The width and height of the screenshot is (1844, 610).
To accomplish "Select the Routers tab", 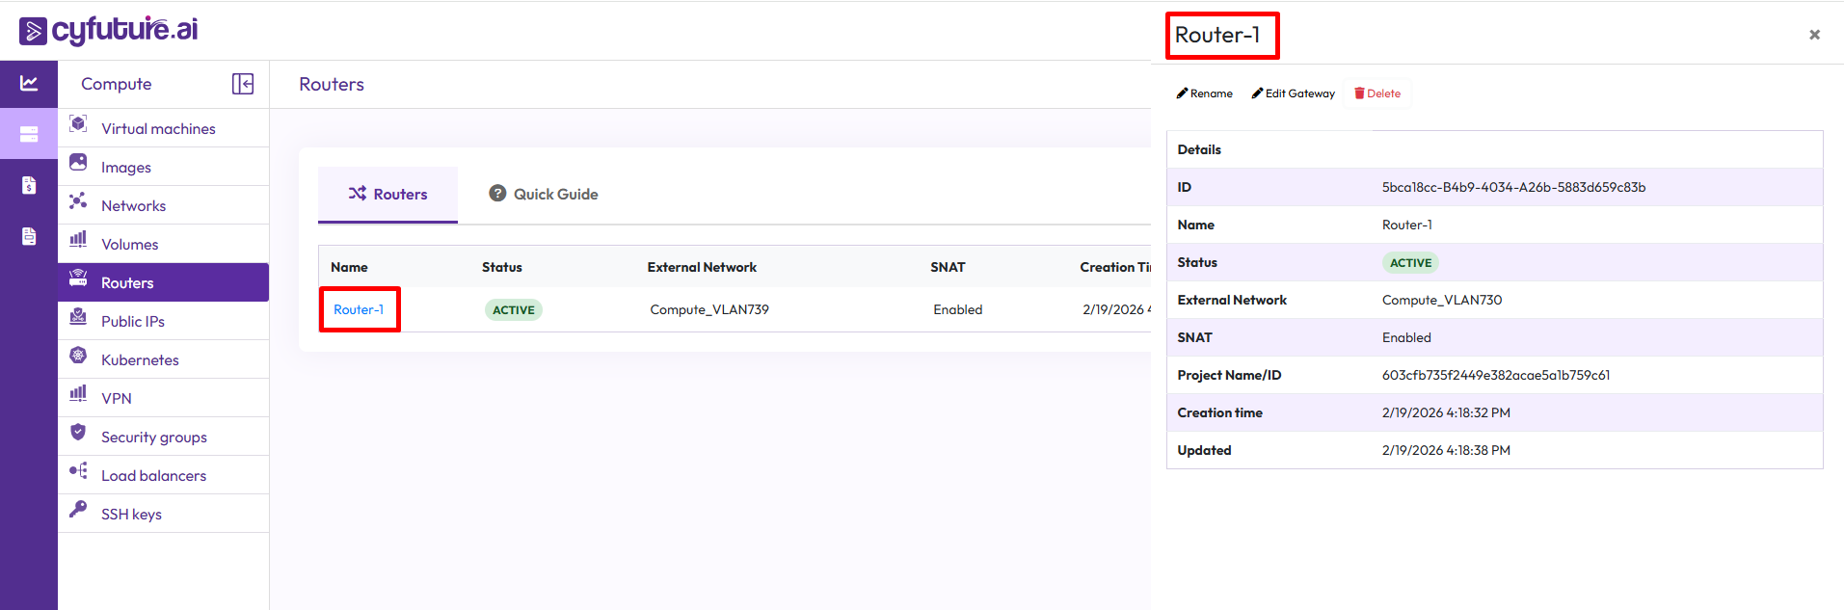I will (x=388, y=194).
